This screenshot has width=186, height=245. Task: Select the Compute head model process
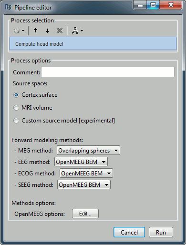[x=93, y=44]
